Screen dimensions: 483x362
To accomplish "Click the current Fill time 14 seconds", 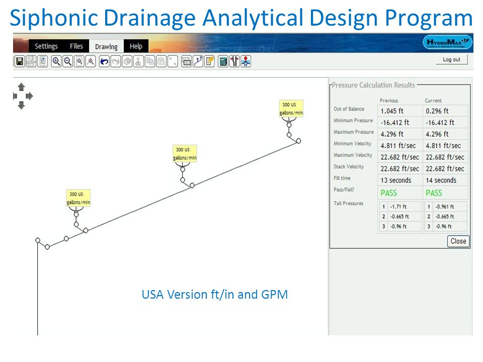I will pos(445,180).
